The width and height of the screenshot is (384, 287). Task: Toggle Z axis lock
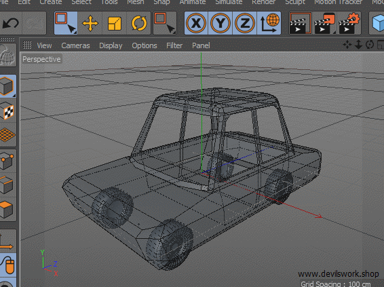(x=244, y=23)
